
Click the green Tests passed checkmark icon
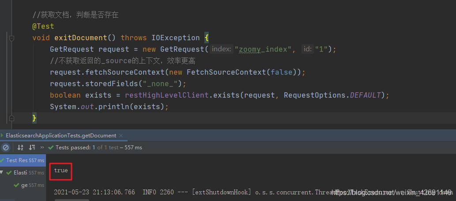(x=51, y=148)
